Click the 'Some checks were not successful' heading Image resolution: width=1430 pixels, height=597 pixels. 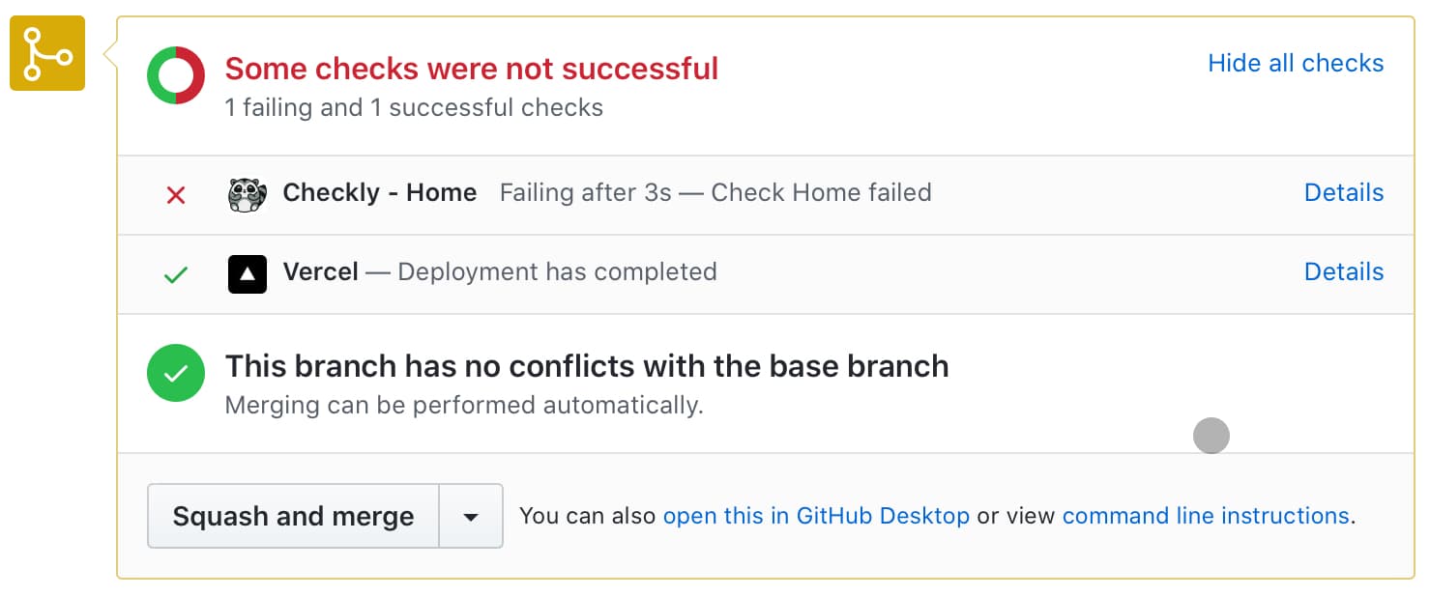pyautogui.click(x=472, y=70)
